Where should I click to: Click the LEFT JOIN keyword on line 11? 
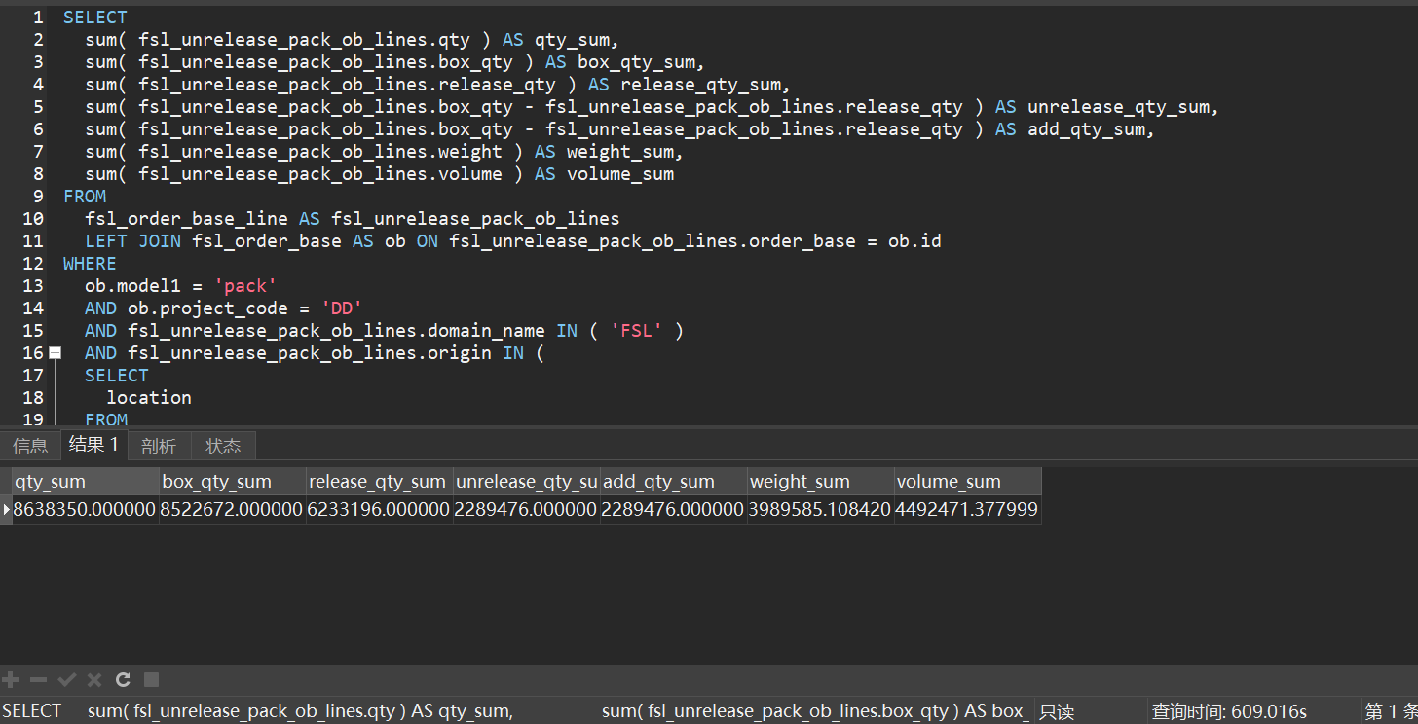pyautogui.click(x=132, y=241)
